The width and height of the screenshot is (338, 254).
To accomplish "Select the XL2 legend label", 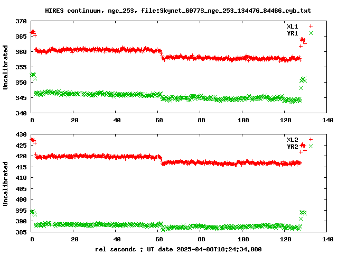I will 292,140.
